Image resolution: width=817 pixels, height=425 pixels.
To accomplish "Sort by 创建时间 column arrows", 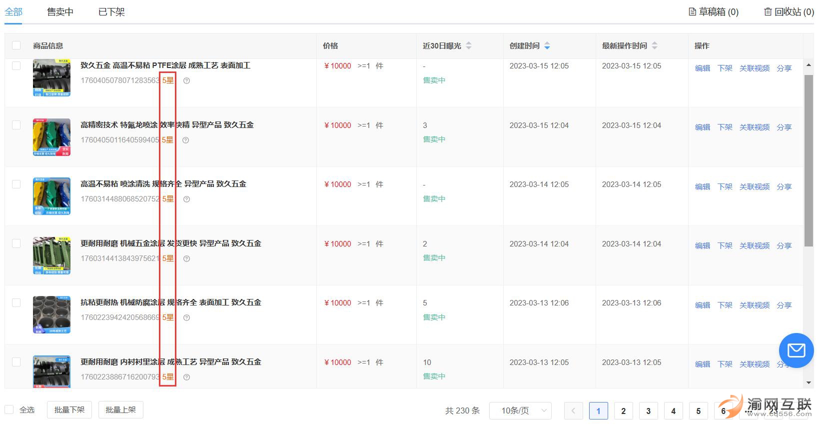I will coord(547,45).
